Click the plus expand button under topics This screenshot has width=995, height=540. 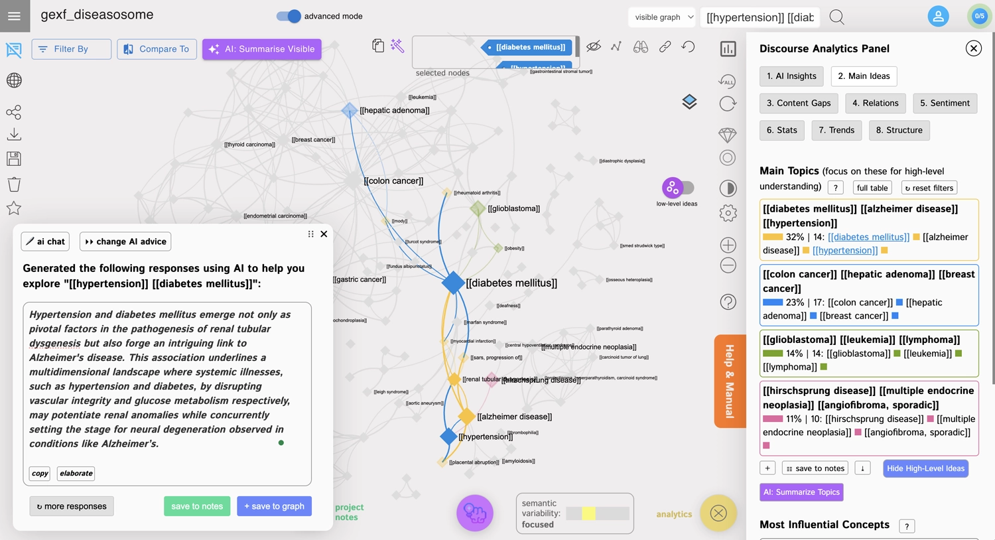click(767, 468)
